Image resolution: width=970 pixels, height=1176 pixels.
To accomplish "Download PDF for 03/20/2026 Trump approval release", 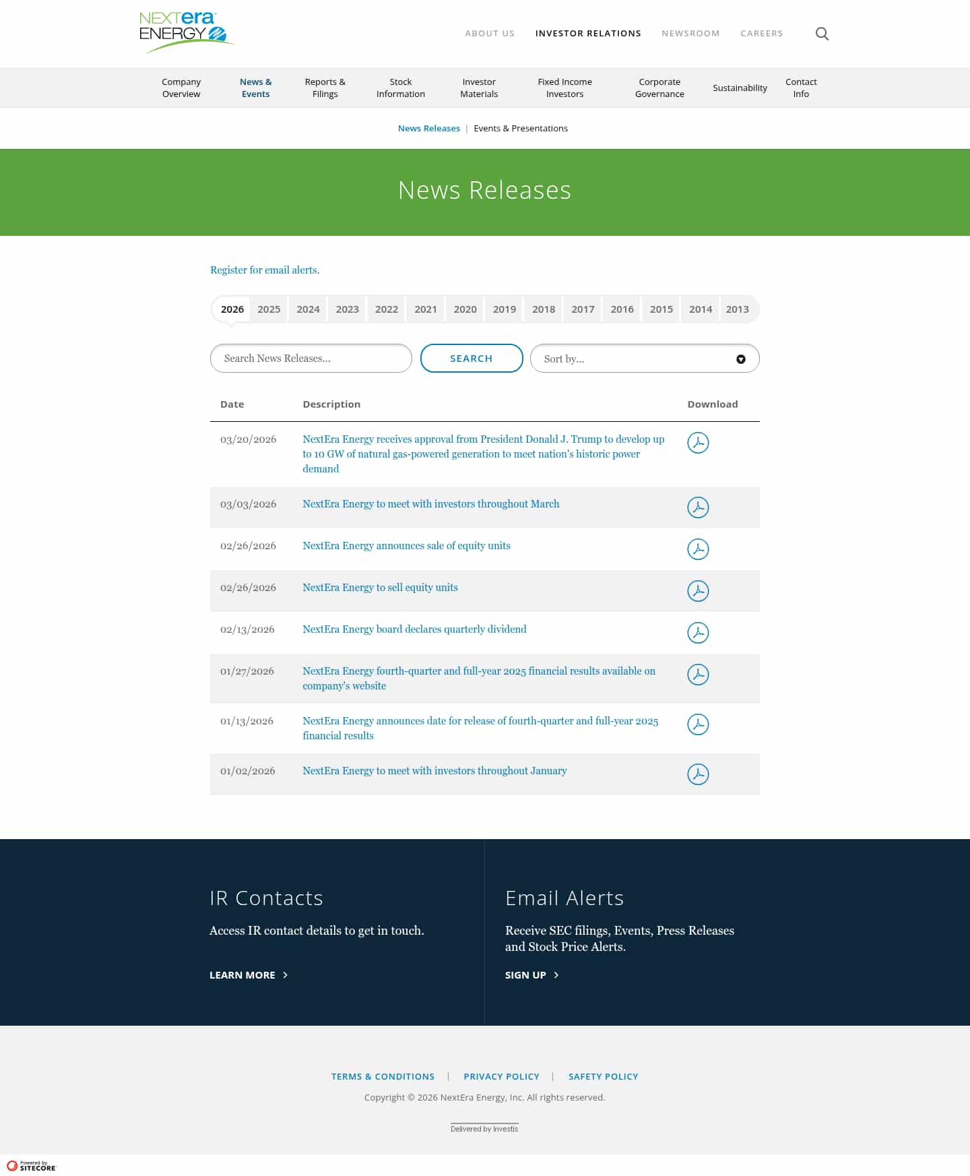I will coord(698,443).
